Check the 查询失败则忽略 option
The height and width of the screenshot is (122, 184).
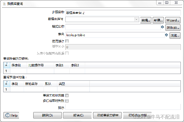click(x=67, y=95)
